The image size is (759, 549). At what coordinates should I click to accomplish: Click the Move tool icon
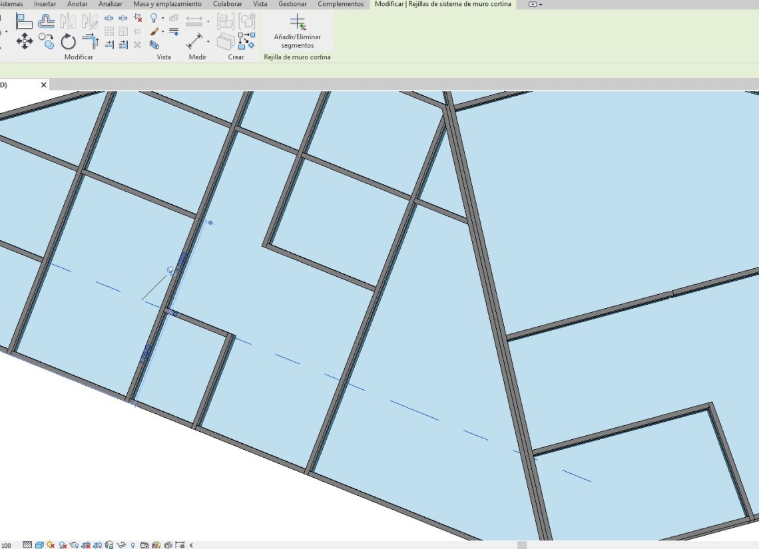(25, 42)
